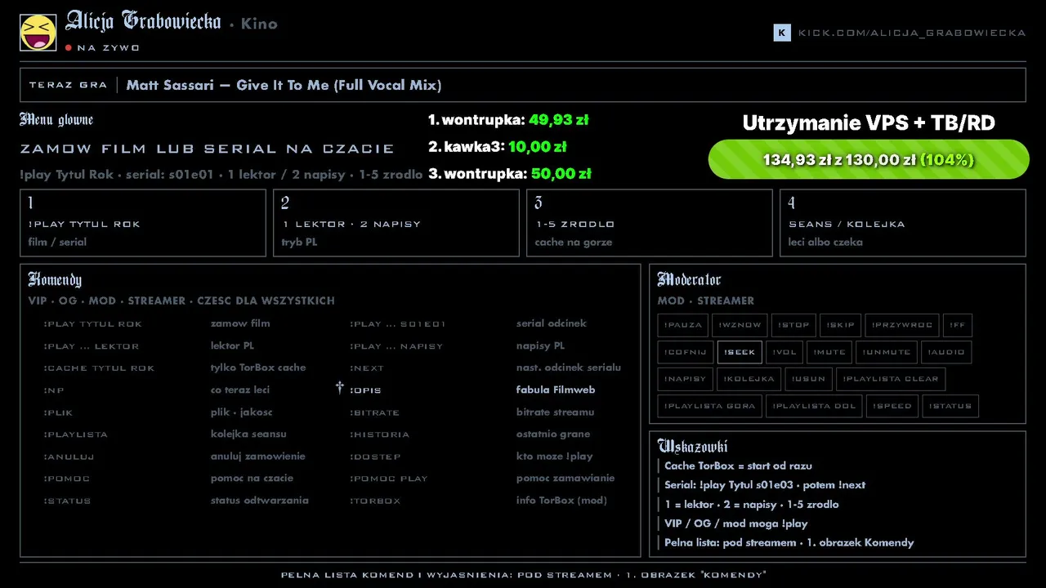Click the 'PLIK' command in Komendy list
This screenshot has width=1046, height=588.
click(58, 412)
